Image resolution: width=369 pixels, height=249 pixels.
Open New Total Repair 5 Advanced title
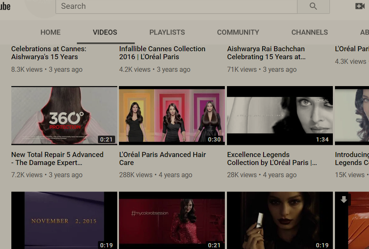click(58, 159)
